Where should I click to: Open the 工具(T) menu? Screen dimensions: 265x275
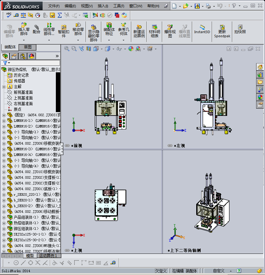tap(119, 6)
